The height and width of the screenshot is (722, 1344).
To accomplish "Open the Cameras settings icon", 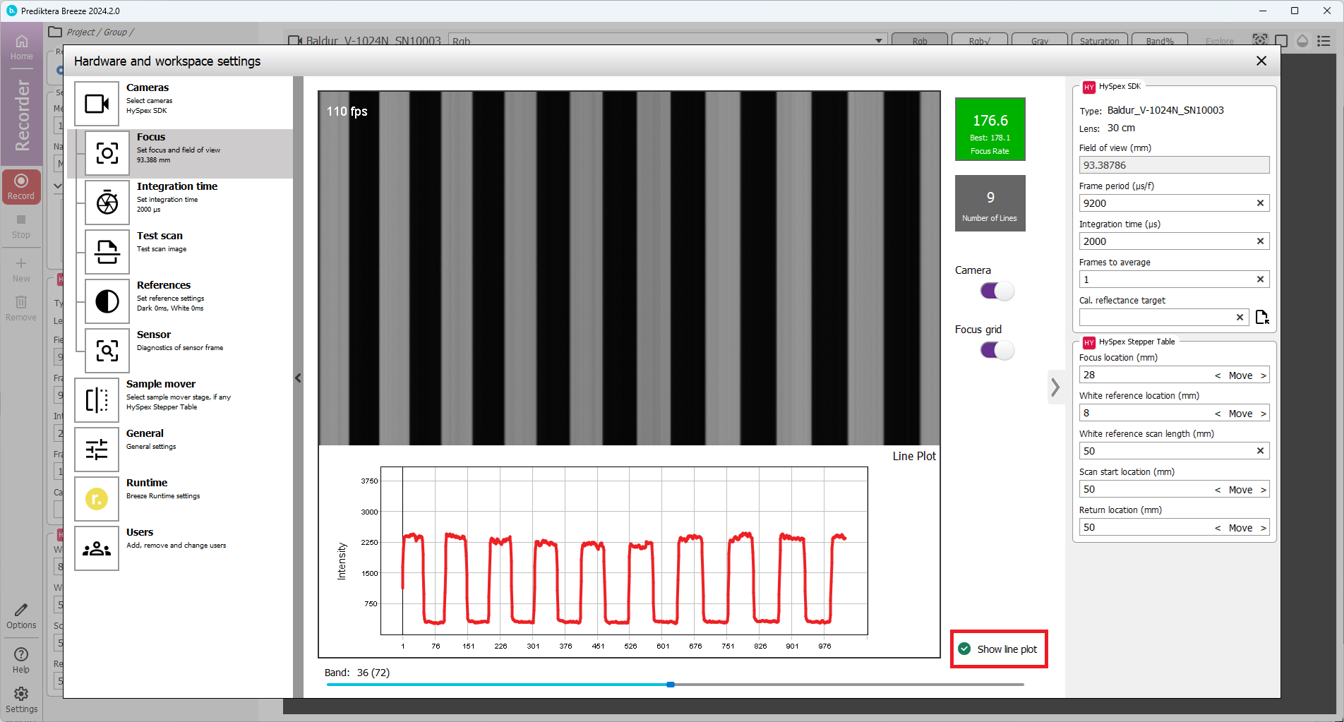I will tap(97, 104).
